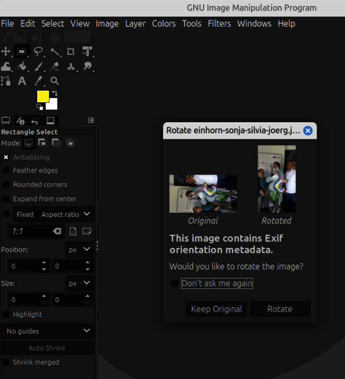This screenshot has width=345, height=379.
Task: Increase the Size height value
Action: coord(88,296)
